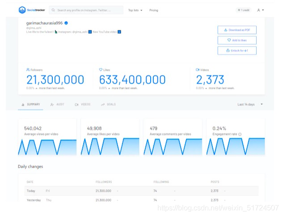Viewport: 283px width, 216px height.
Task: Click the Add to likes button
Action: (237, 40)
